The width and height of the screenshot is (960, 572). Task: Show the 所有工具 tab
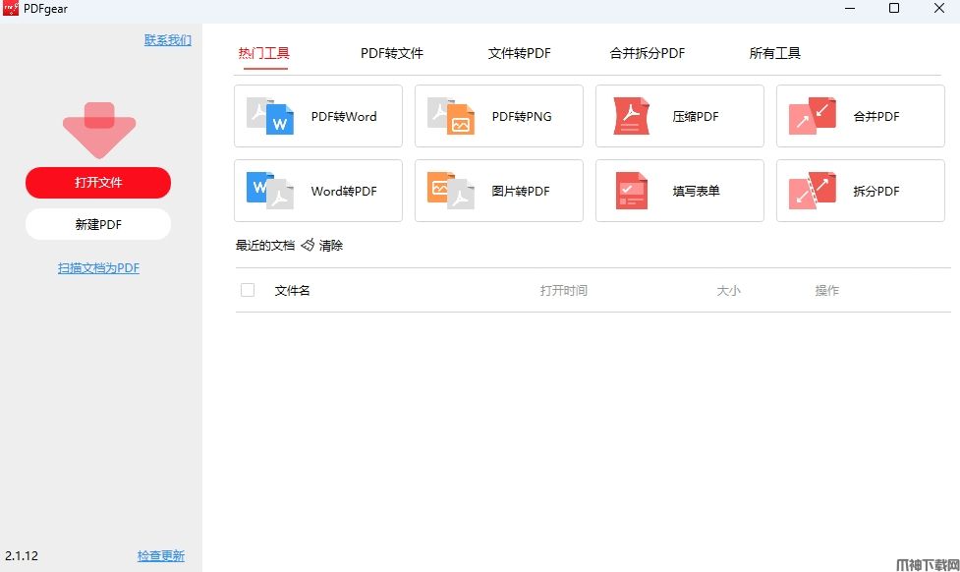[774, 53]
